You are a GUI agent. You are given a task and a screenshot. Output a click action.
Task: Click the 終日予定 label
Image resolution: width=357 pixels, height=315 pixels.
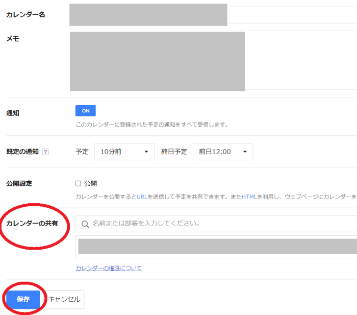coord(174,152)
